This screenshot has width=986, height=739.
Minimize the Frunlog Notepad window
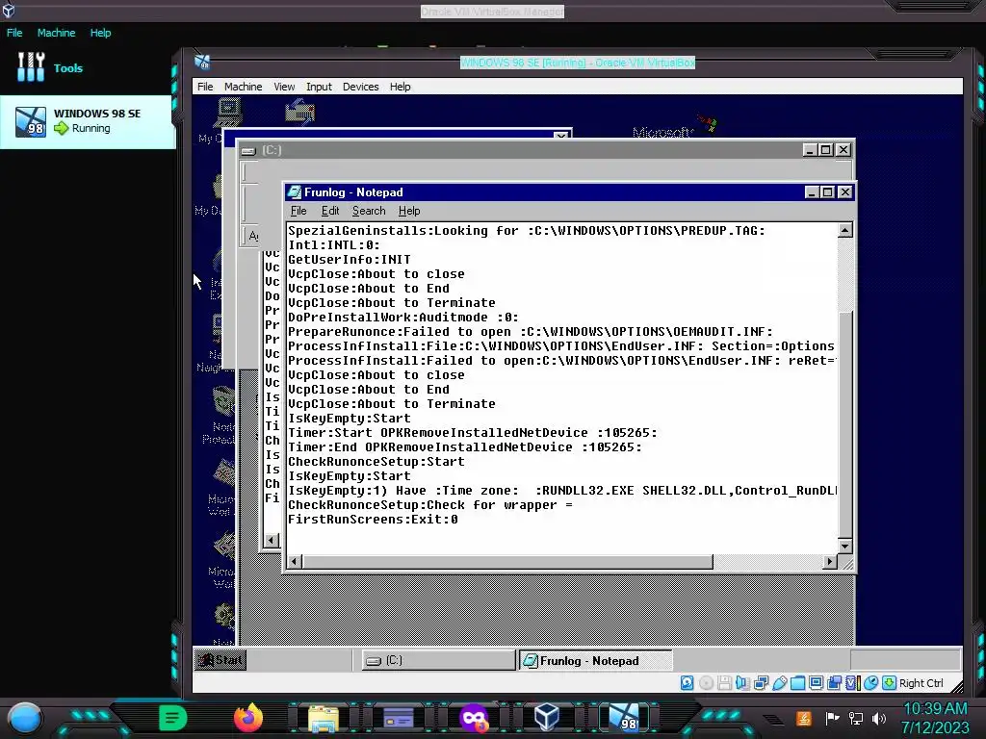(812, 192)
